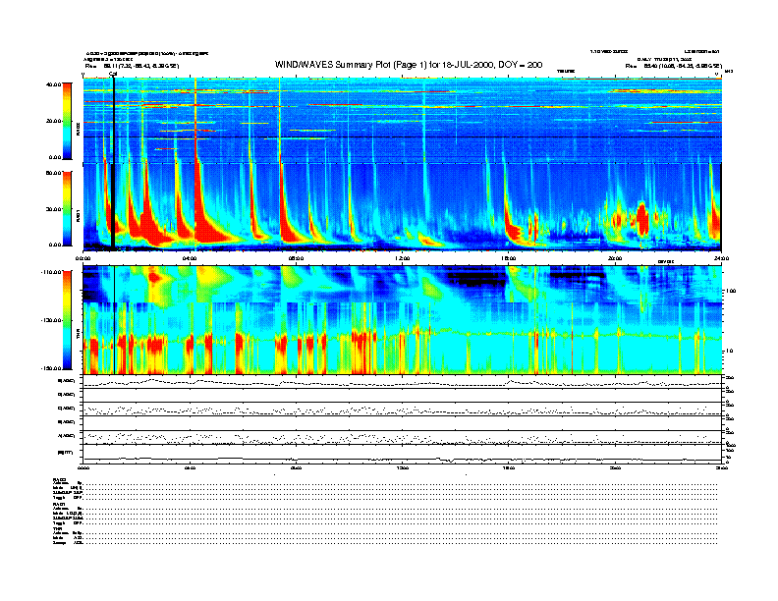Image resolution: width=778 pixels, height=601 pixels.
Task: Click the 00:00 label under RAD1 panel
Action: tap(84, 258)
